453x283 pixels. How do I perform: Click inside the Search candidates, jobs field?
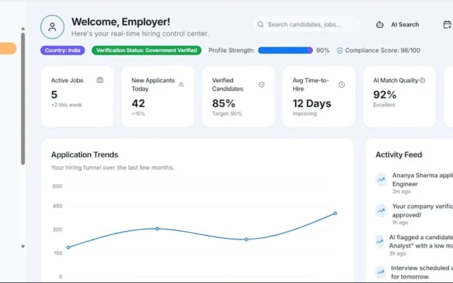[307, 25]
